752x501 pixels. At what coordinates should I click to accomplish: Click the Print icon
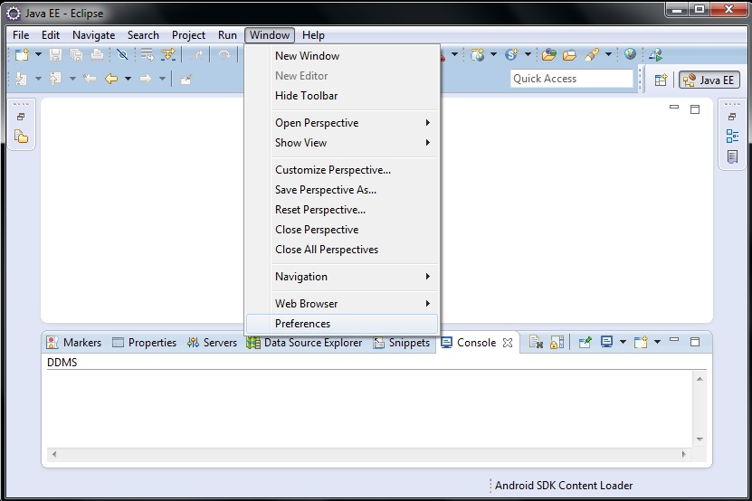(x=98, y=55)
